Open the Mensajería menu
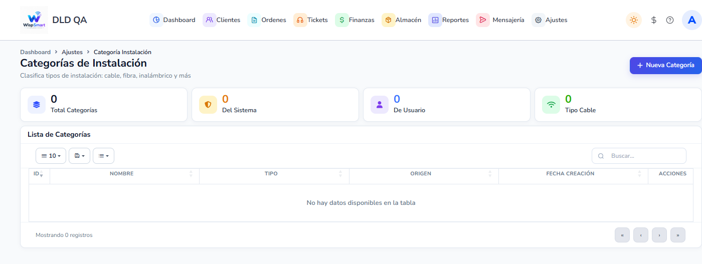Viewport: 702px width, 264px height. pyautogui.click(x=500, y=20)
